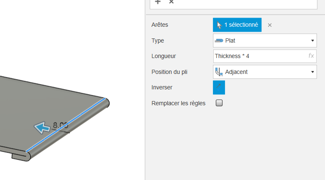Viewport: 325px width, 180px height.
Task: Clear the Arêtes selection with the X
Action: (270, 25)
